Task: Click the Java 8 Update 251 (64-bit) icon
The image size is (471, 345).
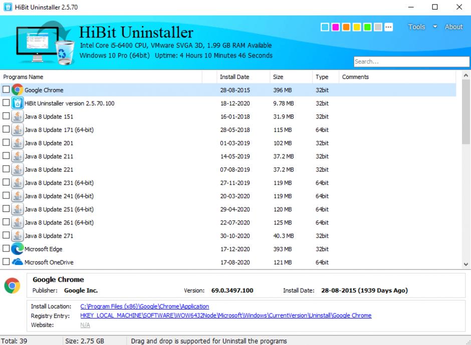Action: coord(18,209)
